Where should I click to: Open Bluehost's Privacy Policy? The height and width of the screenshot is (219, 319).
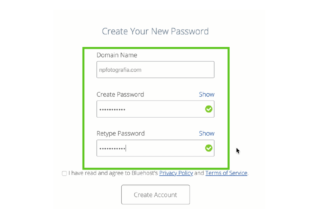[x=176, y=173]
